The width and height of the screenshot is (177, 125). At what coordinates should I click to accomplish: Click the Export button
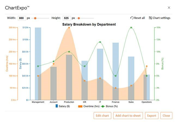point(151,115)
